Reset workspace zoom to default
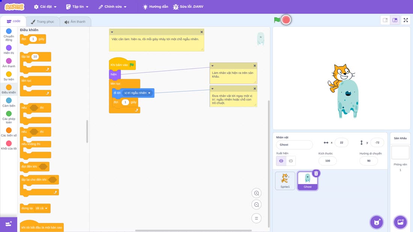The width and height of the screenshot is (413, 232). tap(256, 218)
